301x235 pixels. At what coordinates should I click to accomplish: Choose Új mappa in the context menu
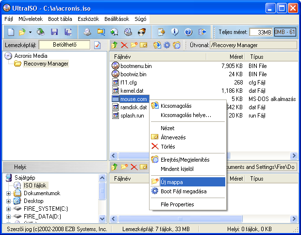click(188, 182)
